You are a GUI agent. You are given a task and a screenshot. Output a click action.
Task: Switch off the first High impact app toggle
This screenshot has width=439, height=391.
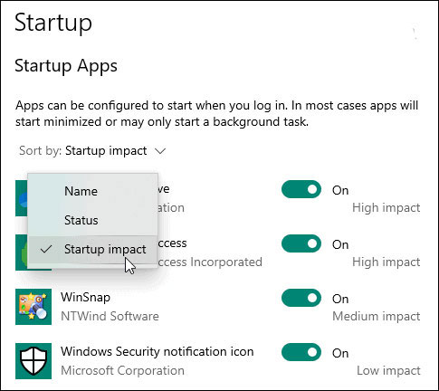[x=301, y=189]
